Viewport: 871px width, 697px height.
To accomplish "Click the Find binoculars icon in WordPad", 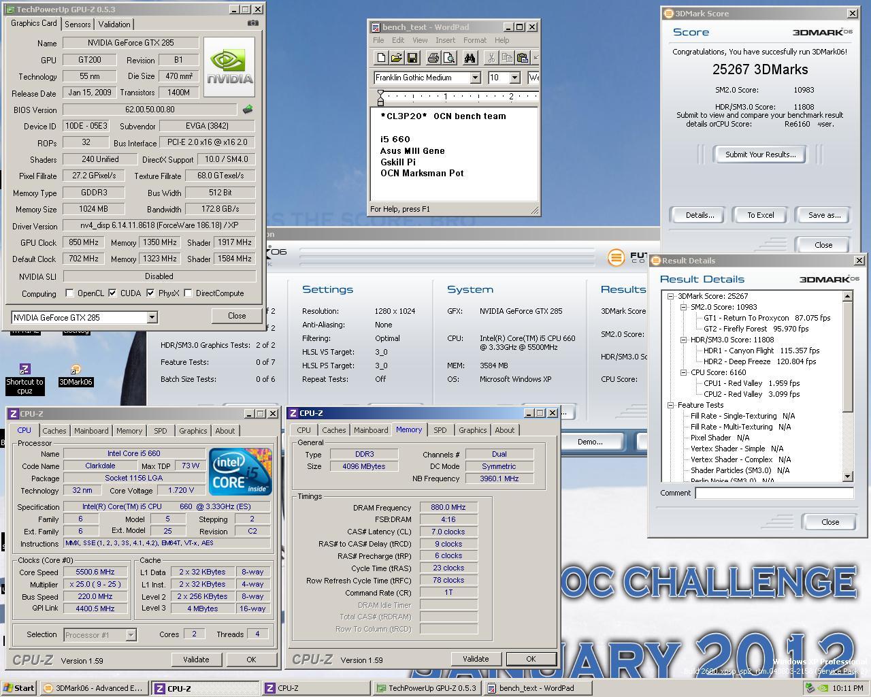I will pyautogui.click(x=470, y=59).
